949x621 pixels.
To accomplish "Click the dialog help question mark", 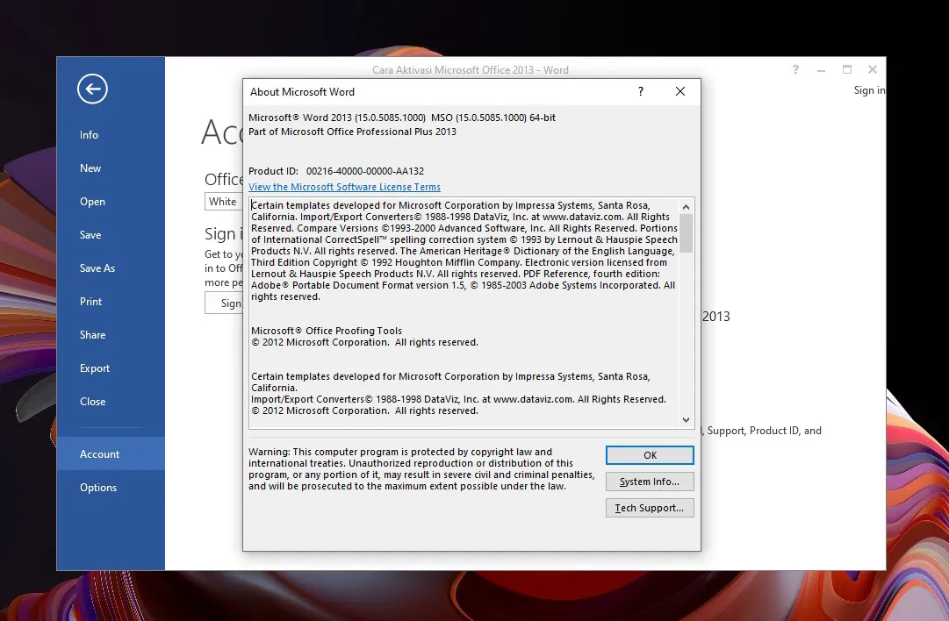I will 641,91.
